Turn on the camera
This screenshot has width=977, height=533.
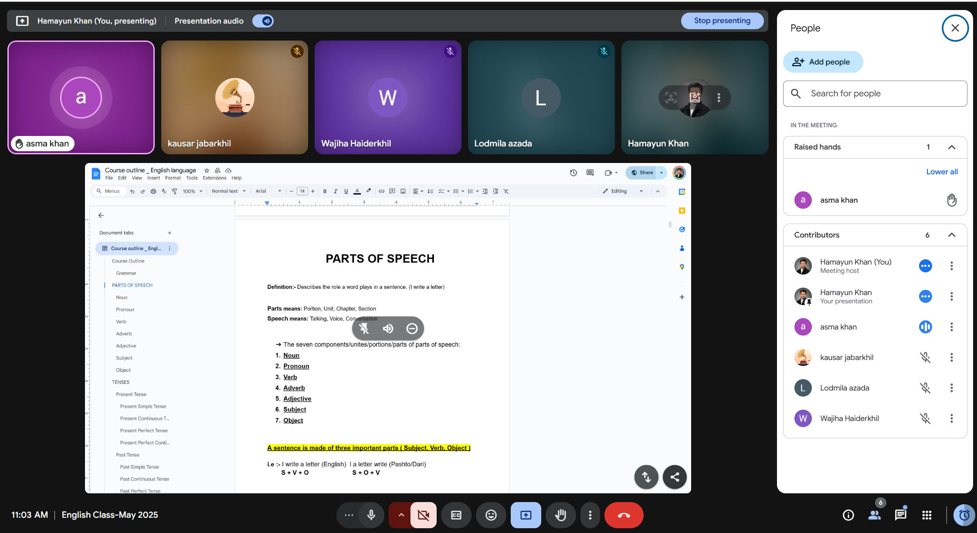point(423,515)
